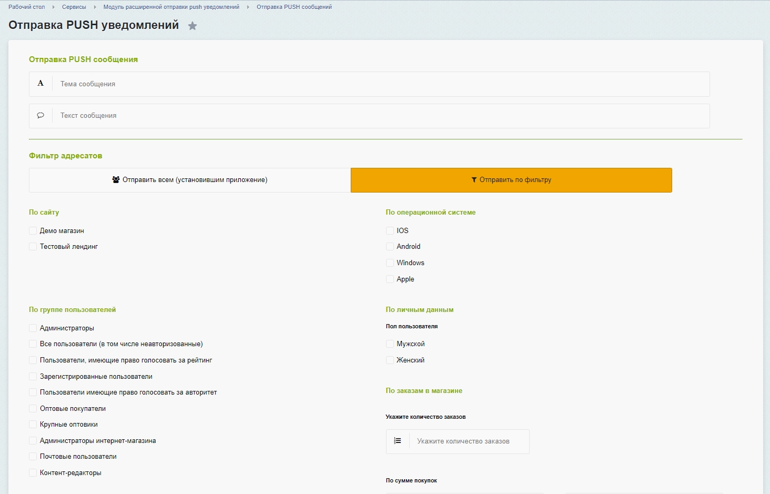This screenshot has height=494, width=770.
Task: Click the Укажите количество заказов input field
Action: (469, 441)
